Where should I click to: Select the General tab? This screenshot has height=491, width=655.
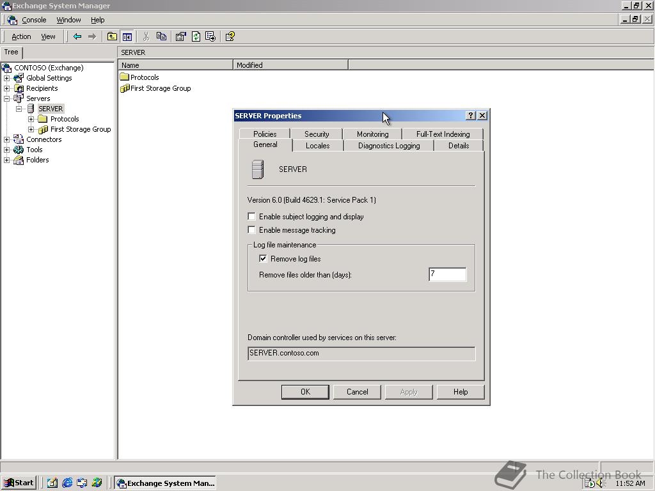[265, 144]
